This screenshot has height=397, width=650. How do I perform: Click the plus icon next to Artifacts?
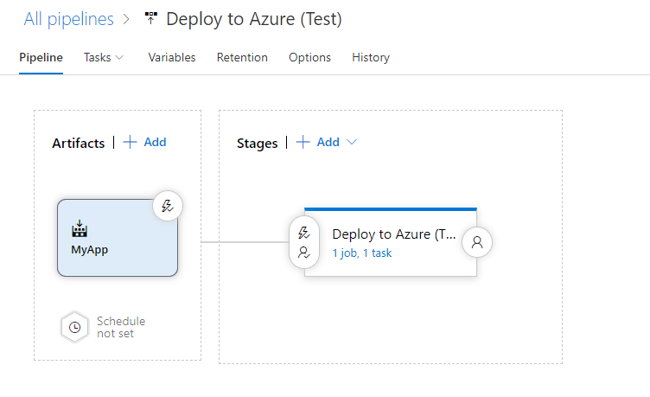tap(131, 142)
